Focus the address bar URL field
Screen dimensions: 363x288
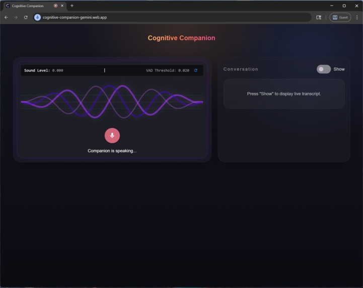coord(172,17)
